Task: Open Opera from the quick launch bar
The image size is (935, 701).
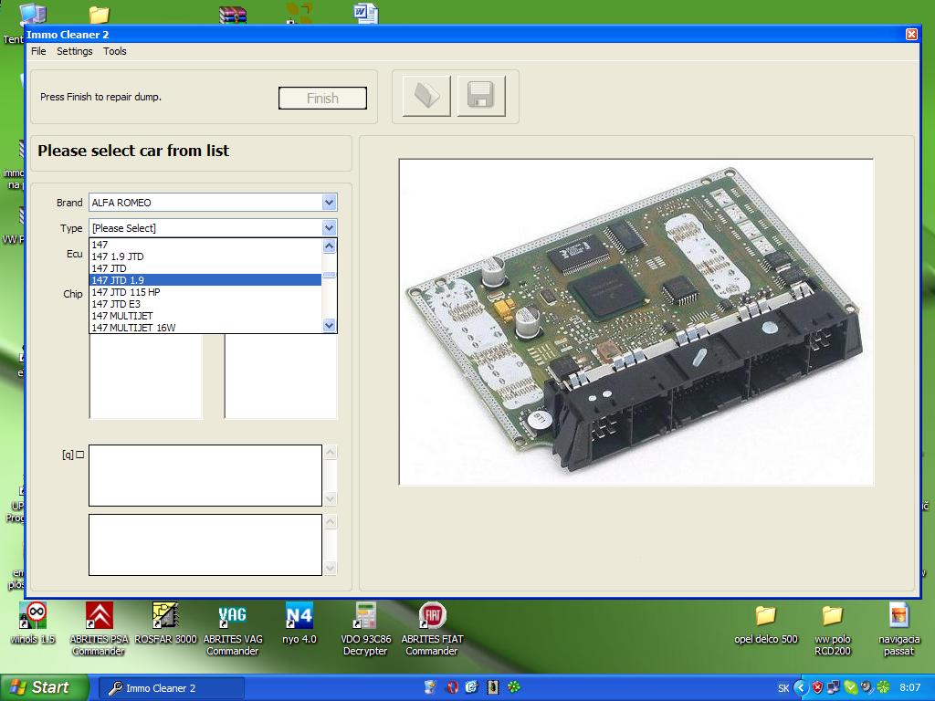Action: coord(451,687)
